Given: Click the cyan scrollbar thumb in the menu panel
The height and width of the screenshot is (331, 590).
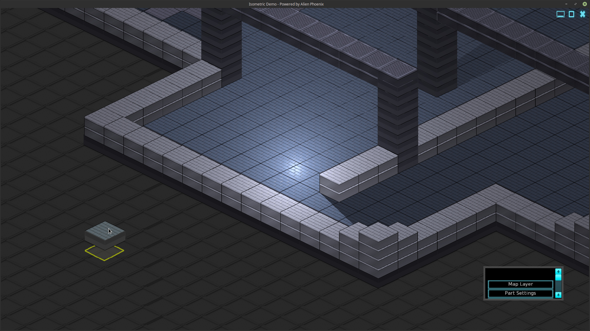Looking at the screenshot, I should point(558,277).
